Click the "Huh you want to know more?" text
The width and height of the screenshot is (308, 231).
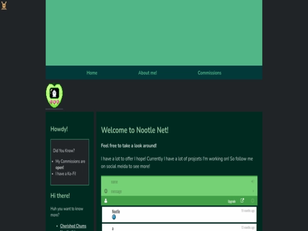[x=67, y=212]
